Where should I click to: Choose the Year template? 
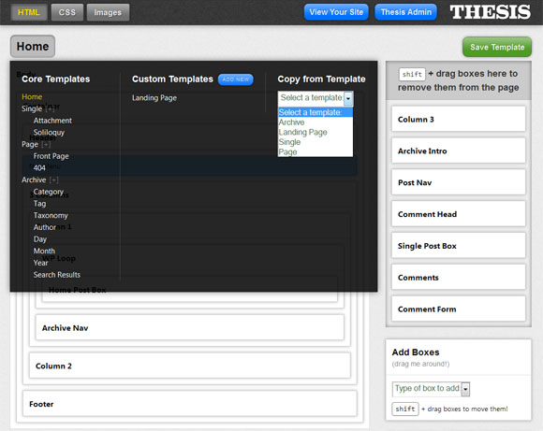point(40,263)
